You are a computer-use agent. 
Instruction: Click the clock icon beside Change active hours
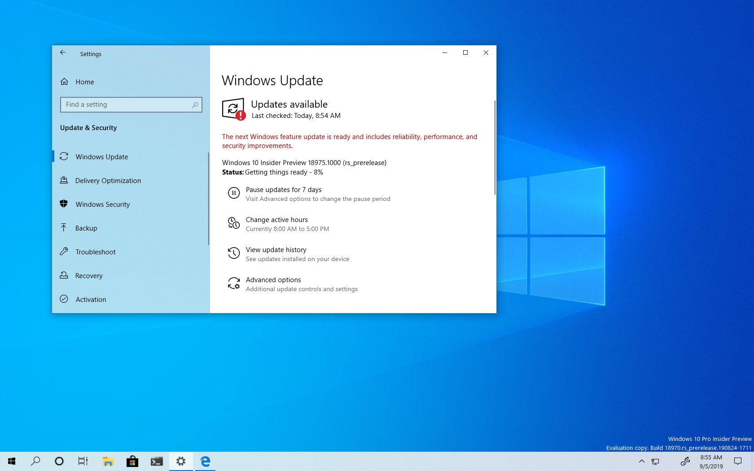pos(233,223)
